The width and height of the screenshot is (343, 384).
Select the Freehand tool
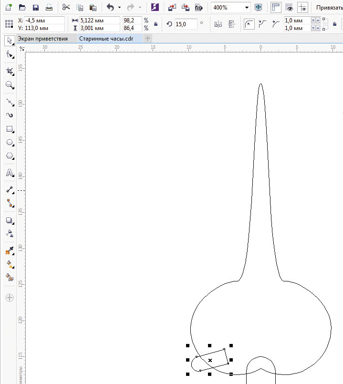tap(10, 102)
